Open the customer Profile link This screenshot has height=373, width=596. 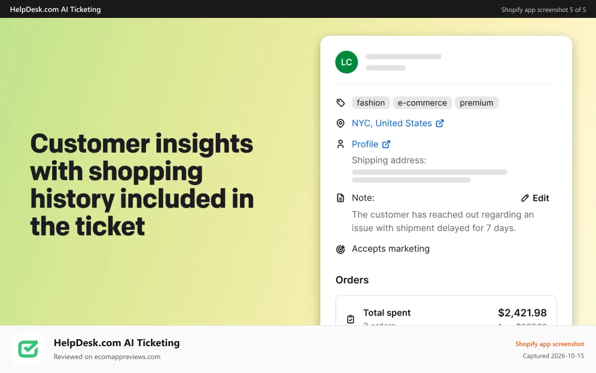(x=365, y=144)
